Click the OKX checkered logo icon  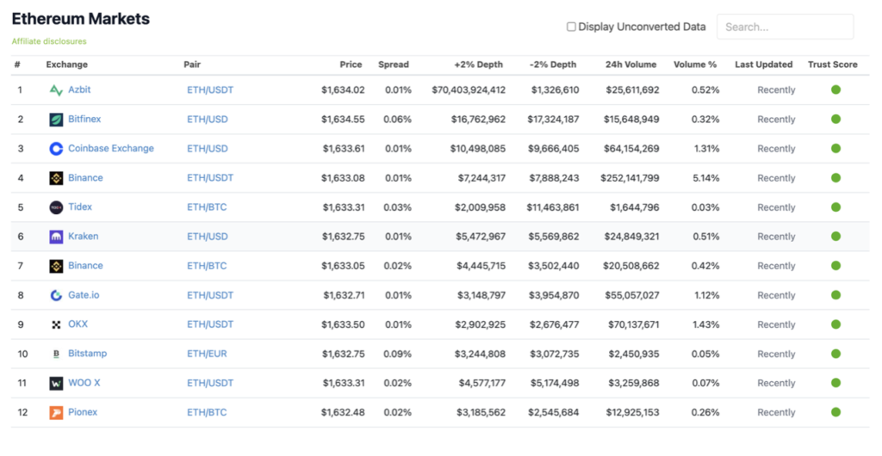point(56,324)
